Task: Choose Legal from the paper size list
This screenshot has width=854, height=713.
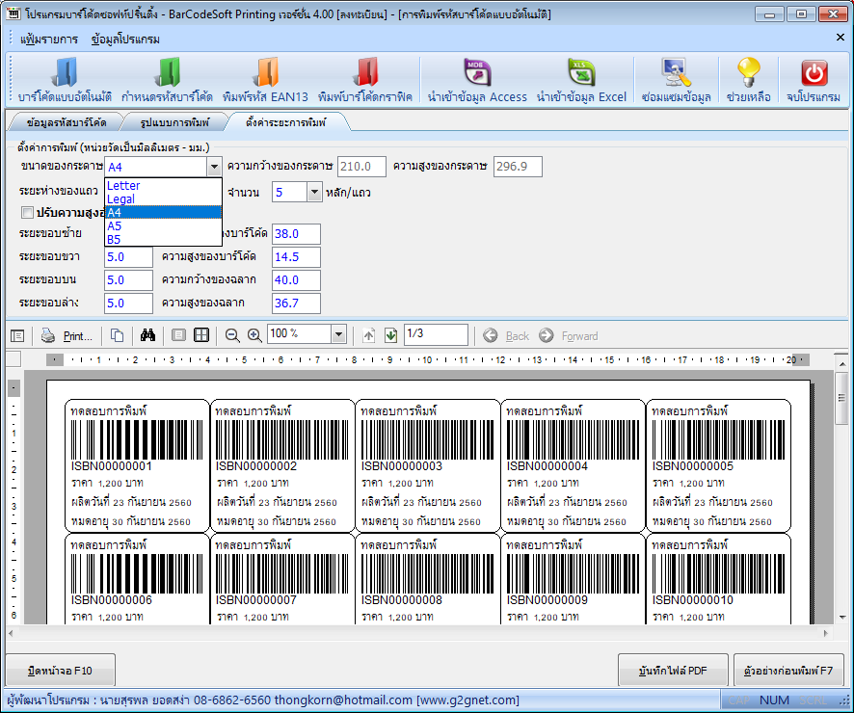Action: coord(164,199)
